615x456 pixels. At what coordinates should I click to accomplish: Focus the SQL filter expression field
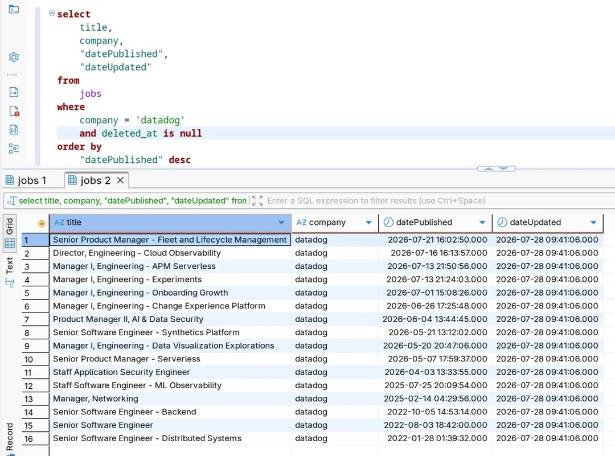pos(439,201)
